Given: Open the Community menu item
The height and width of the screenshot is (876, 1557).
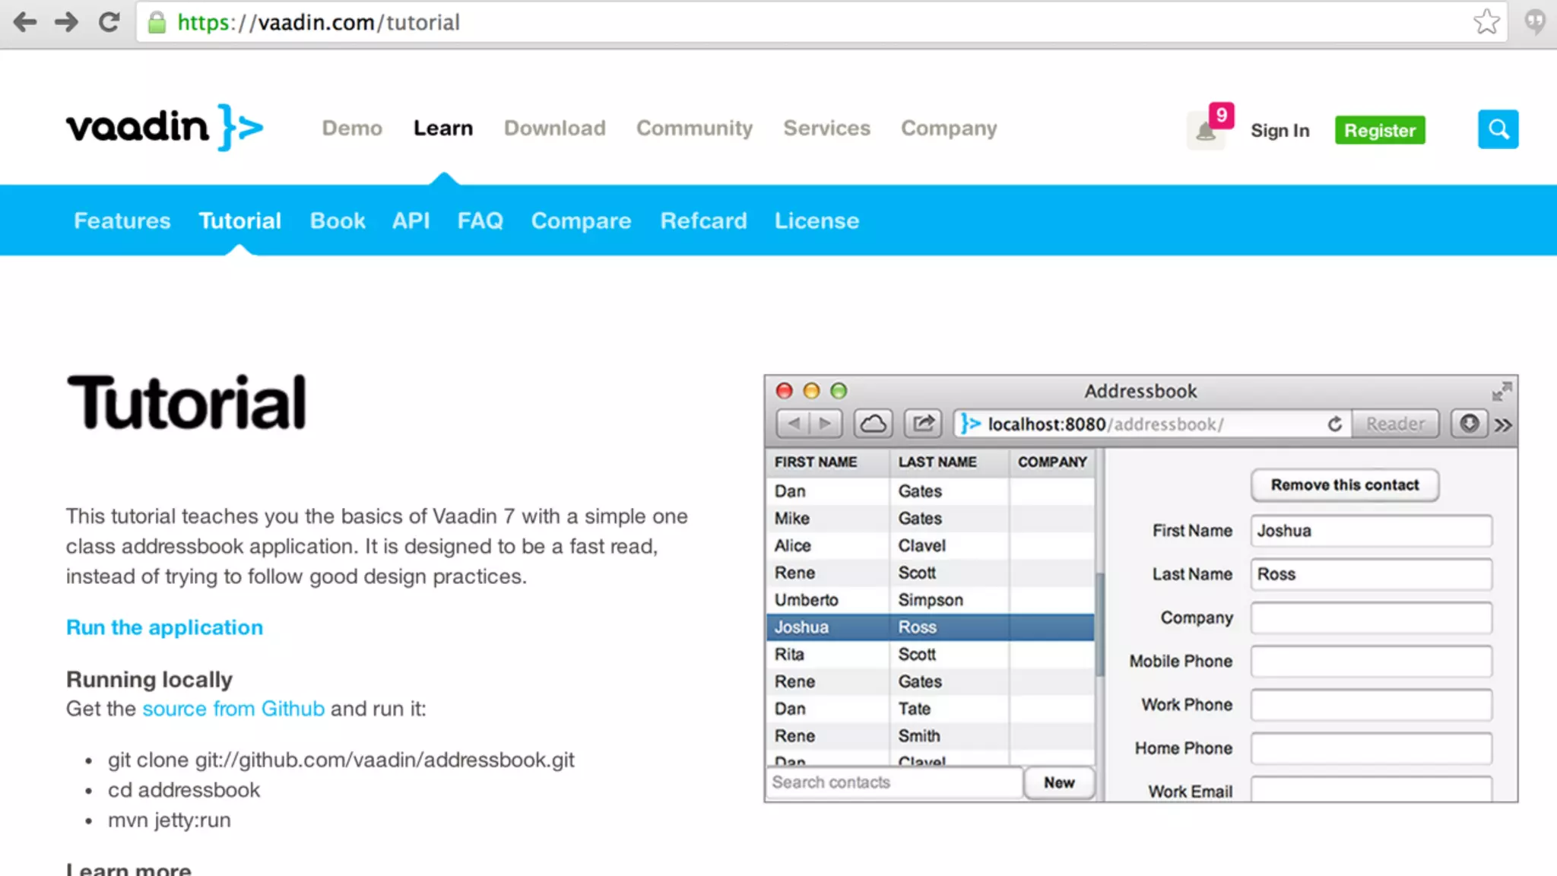Looking at the screenshot, I should (x=694, y=129).
